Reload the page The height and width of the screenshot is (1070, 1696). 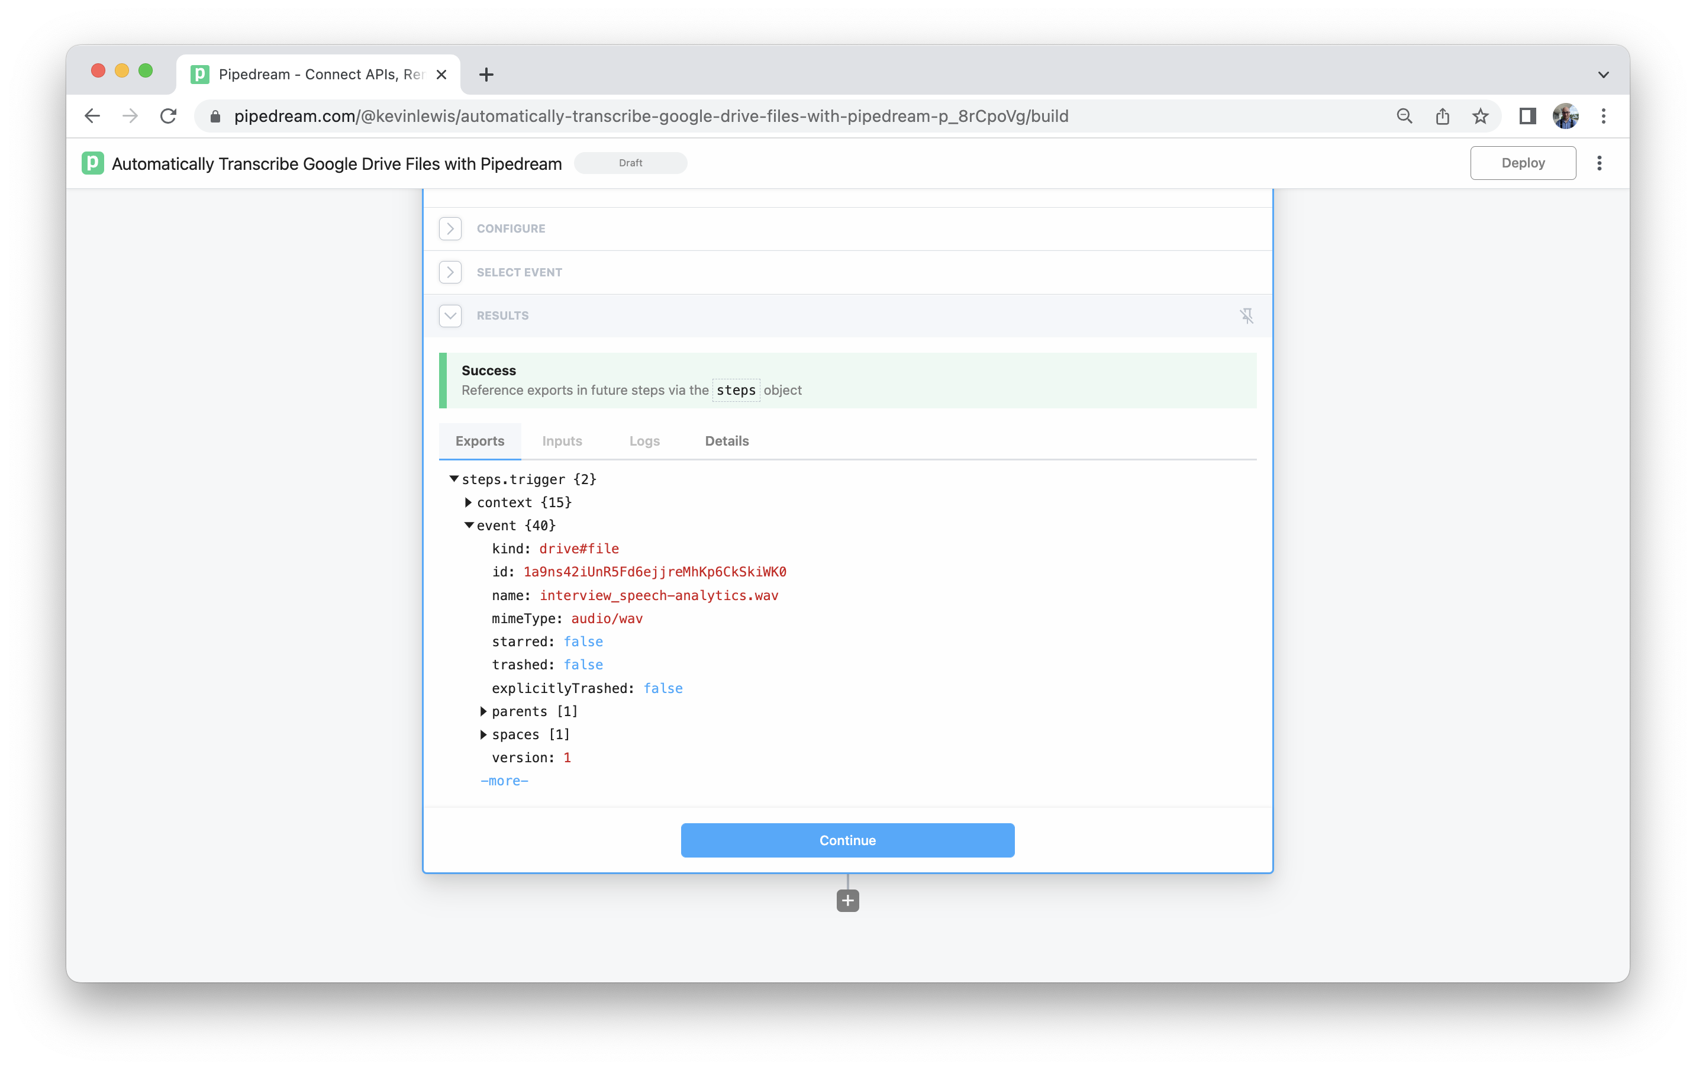pyautogui.click(x=168, y=116)
